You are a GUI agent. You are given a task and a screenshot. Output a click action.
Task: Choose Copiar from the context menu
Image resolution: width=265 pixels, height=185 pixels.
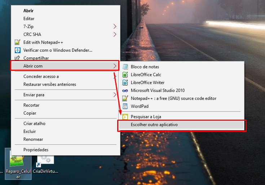pos(66,113)
